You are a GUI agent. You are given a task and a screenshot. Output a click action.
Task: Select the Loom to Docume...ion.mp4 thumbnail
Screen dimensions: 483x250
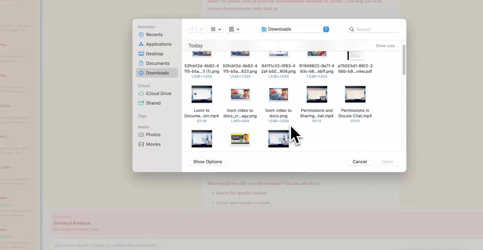click(x=202, y=94)
